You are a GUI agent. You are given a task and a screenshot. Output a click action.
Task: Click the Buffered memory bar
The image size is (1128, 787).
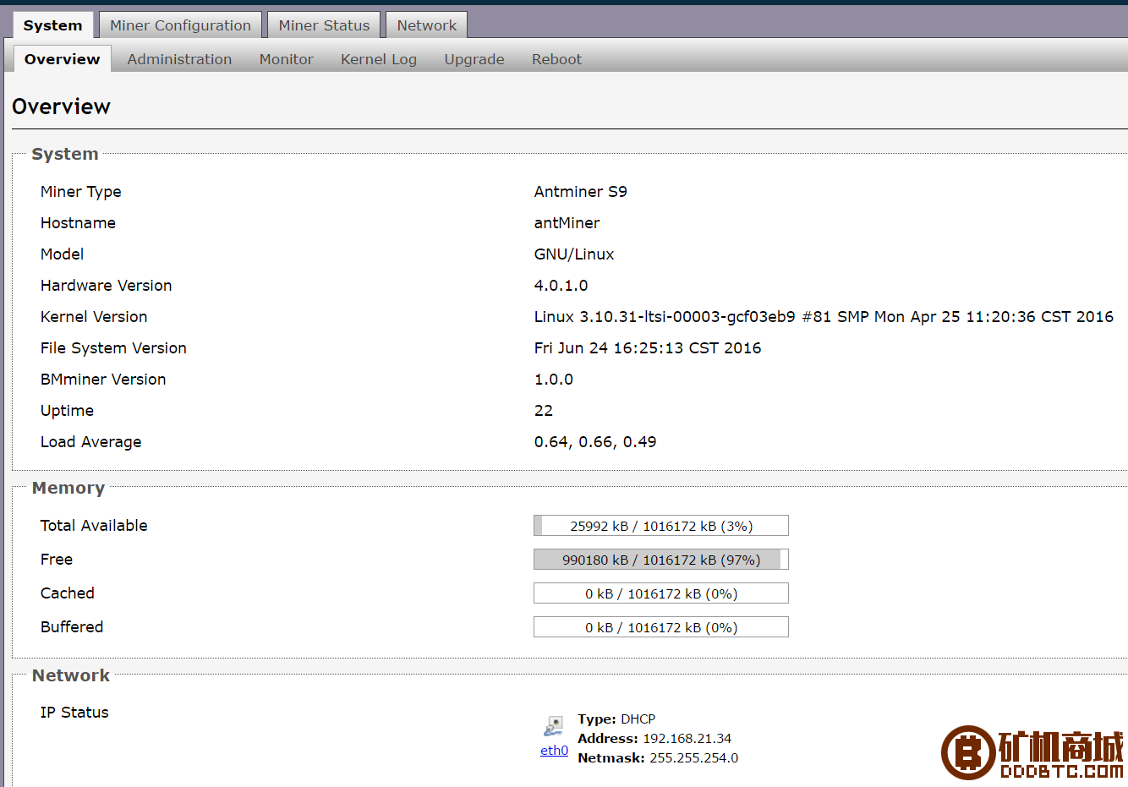(661, 627)
